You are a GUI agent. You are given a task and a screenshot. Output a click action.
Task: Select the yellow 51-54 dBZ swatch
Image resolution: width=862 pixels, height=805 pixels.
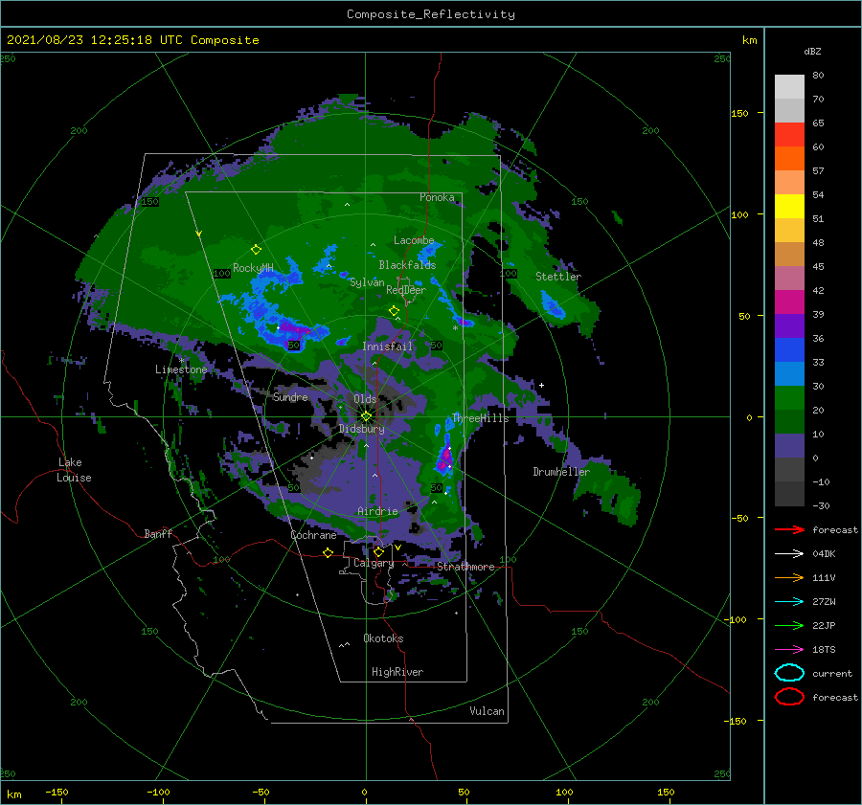coord(789,207)
